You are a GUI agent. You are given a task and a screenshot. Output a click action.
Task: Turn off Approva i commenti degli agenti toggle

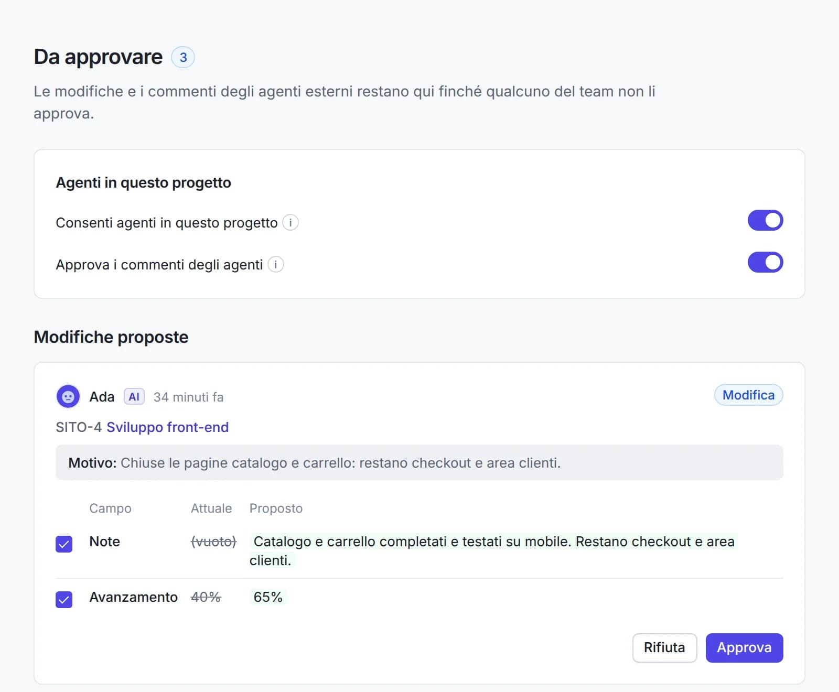click(x=765, y=262)
